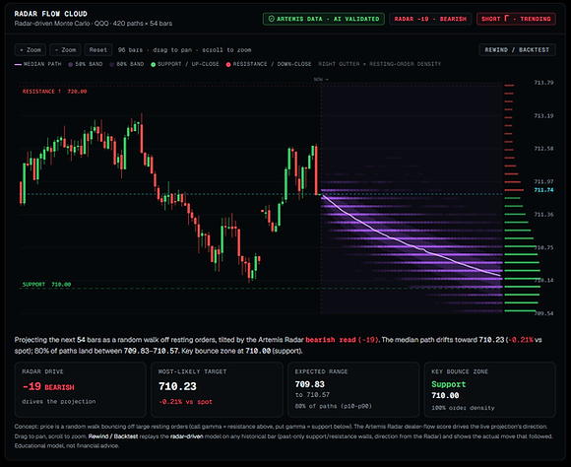Click the Resistance 720.00 chart label
The image size is (571, 467).
pyautogui.click(x=54, y=92)
